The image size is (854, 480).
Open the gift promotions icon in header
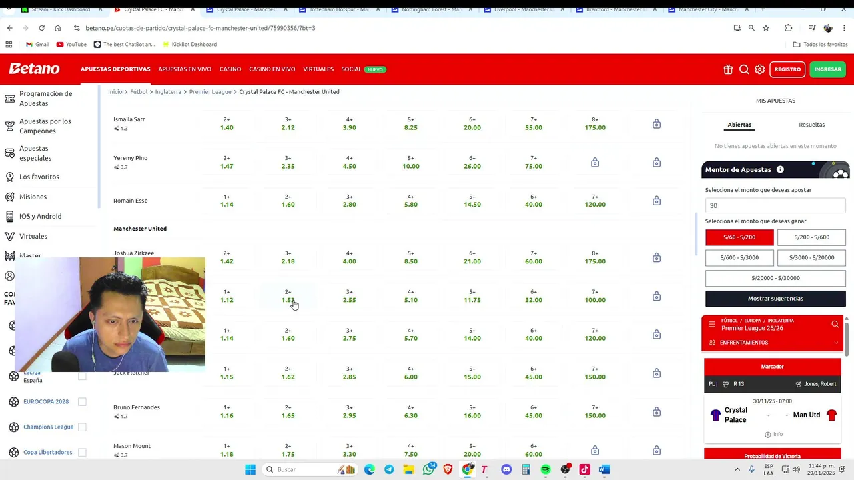click(x=727, y=69)
